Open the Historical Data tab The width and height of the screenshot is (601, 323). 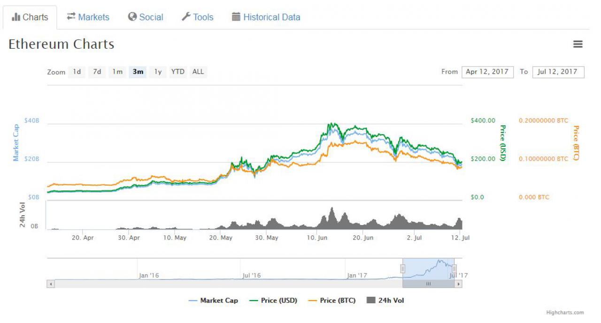[266, 17]
